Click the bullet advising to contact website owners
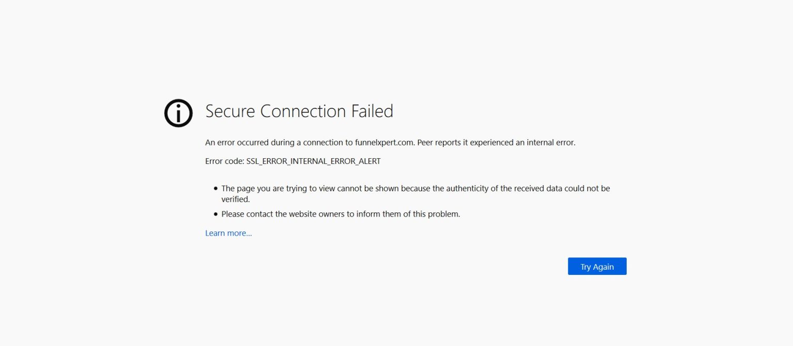Image resolution: width=793 pixels, height=346 pixels. 340,213
